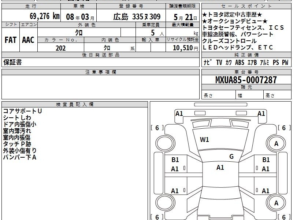293x220 pixels.
Task: Click the inspector note タッチP跡
Action: (17, 144)
